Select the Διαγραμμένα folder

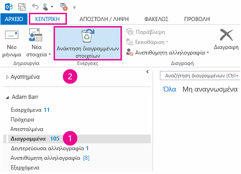pyautogui.click(x=77, y=139)
